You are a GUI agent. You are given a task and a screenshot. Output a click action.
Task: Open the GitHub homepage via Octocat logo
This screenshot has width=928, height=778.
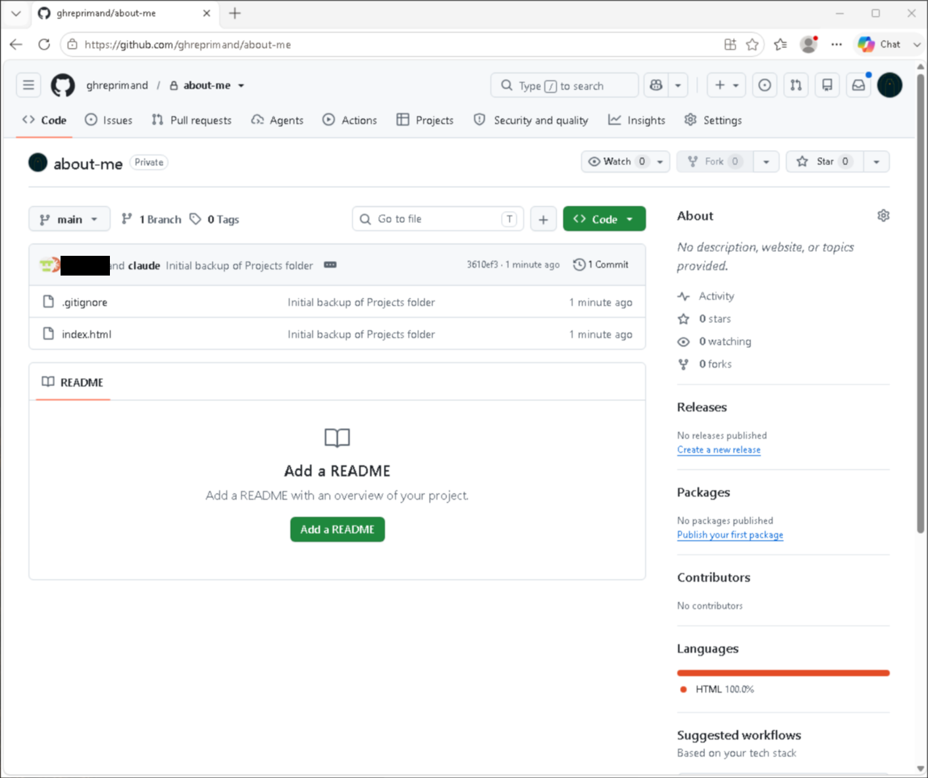coord(63,85)
